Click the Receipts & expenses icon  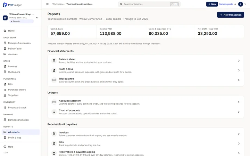[x=5, y=43]
